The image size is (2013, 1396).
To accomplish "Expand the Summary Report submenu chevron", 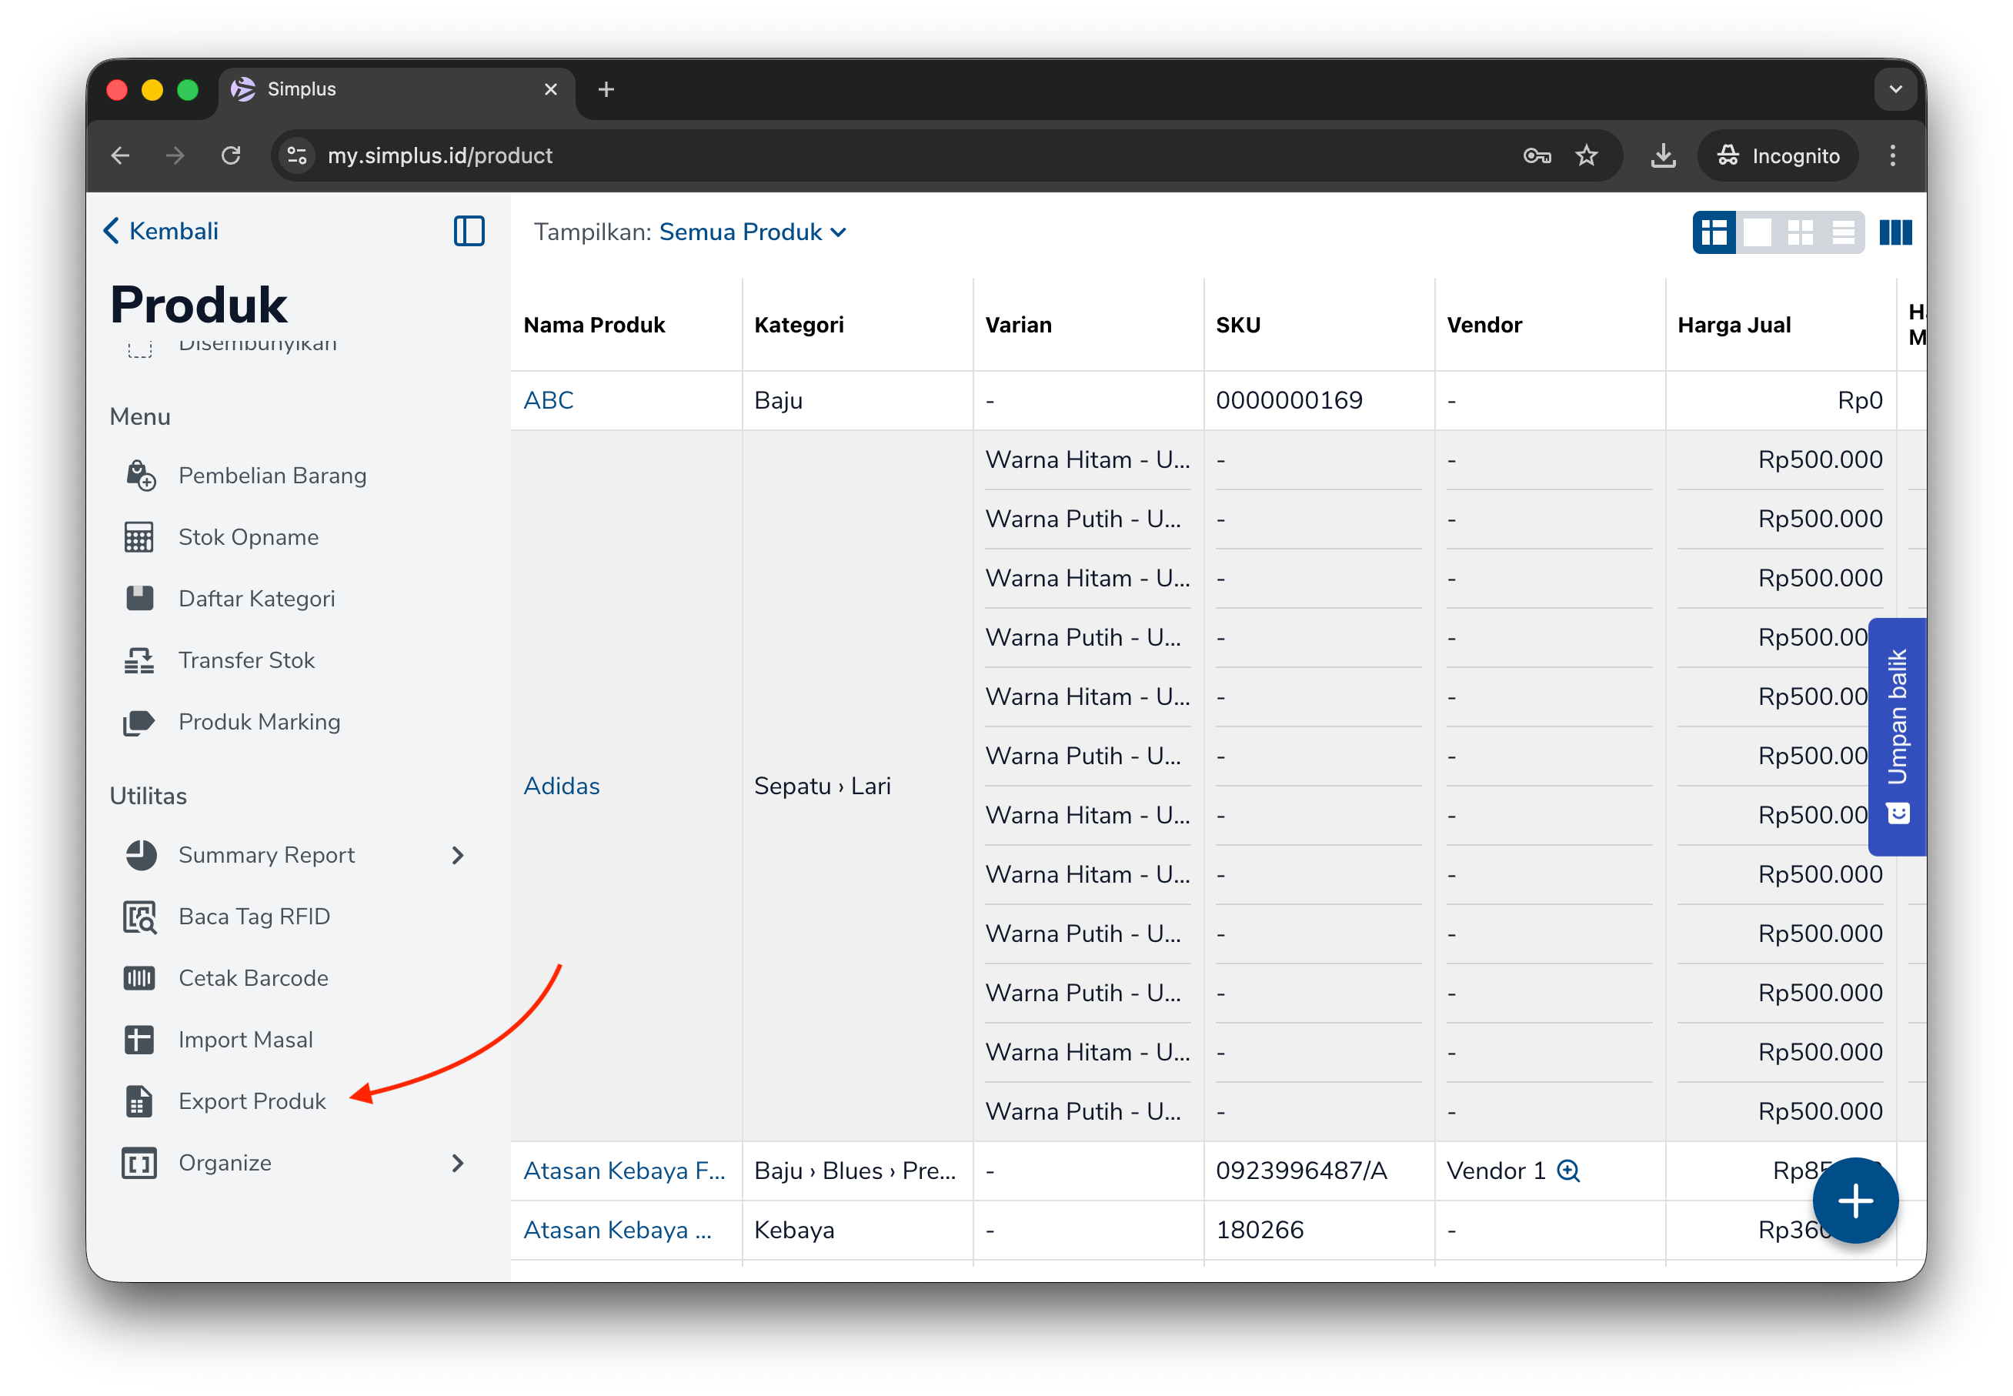I will click(x=457, y=856).
